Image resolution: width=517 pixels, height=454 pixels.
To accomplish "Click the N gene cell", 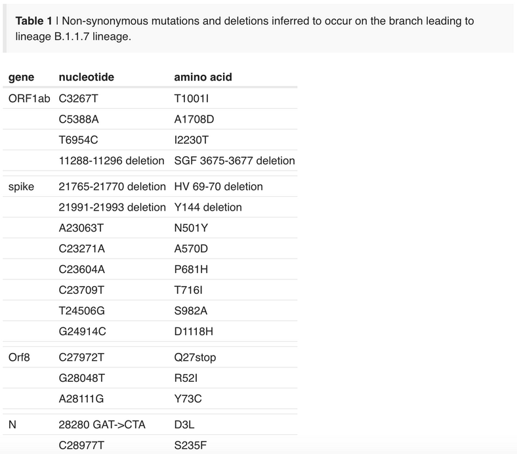I will click(x=12, y=424).
